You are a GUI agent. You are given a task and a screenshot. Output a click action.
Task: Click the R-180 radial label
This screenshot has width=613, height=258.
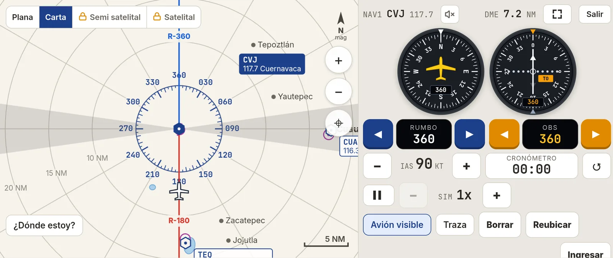(x=179, y=220)
